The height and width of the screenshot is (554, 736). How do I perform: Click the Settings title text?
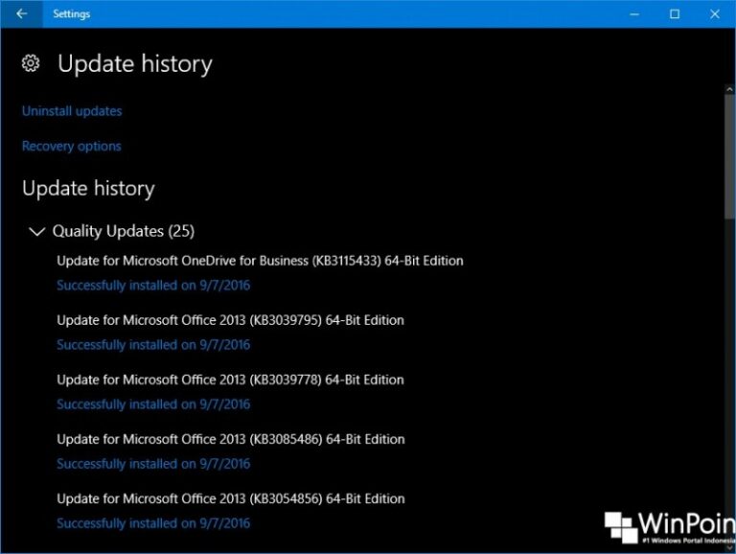point(71,14)
